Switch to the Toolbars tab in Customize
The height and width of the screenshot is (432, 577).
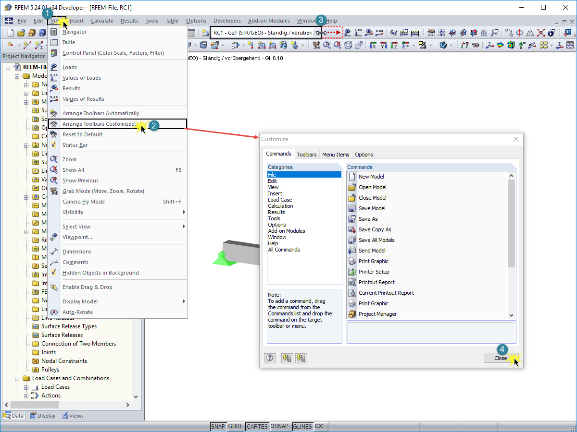point(307,155)
